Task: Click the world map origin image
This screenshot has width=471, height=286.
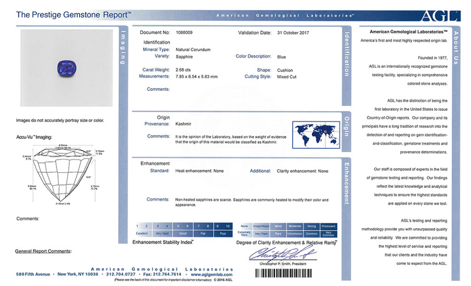Action: [316, 135]
